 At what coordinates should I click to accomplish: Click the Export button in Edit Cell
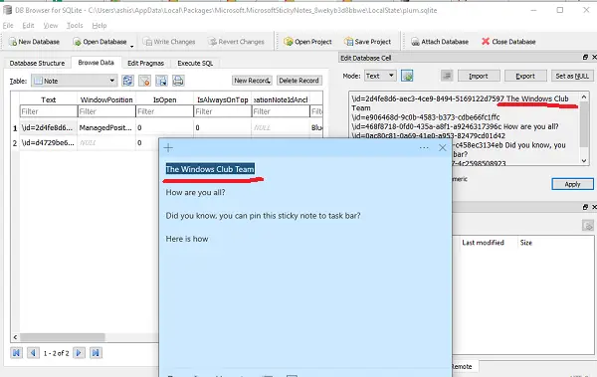pyautogui.click(x=525, y=76)
